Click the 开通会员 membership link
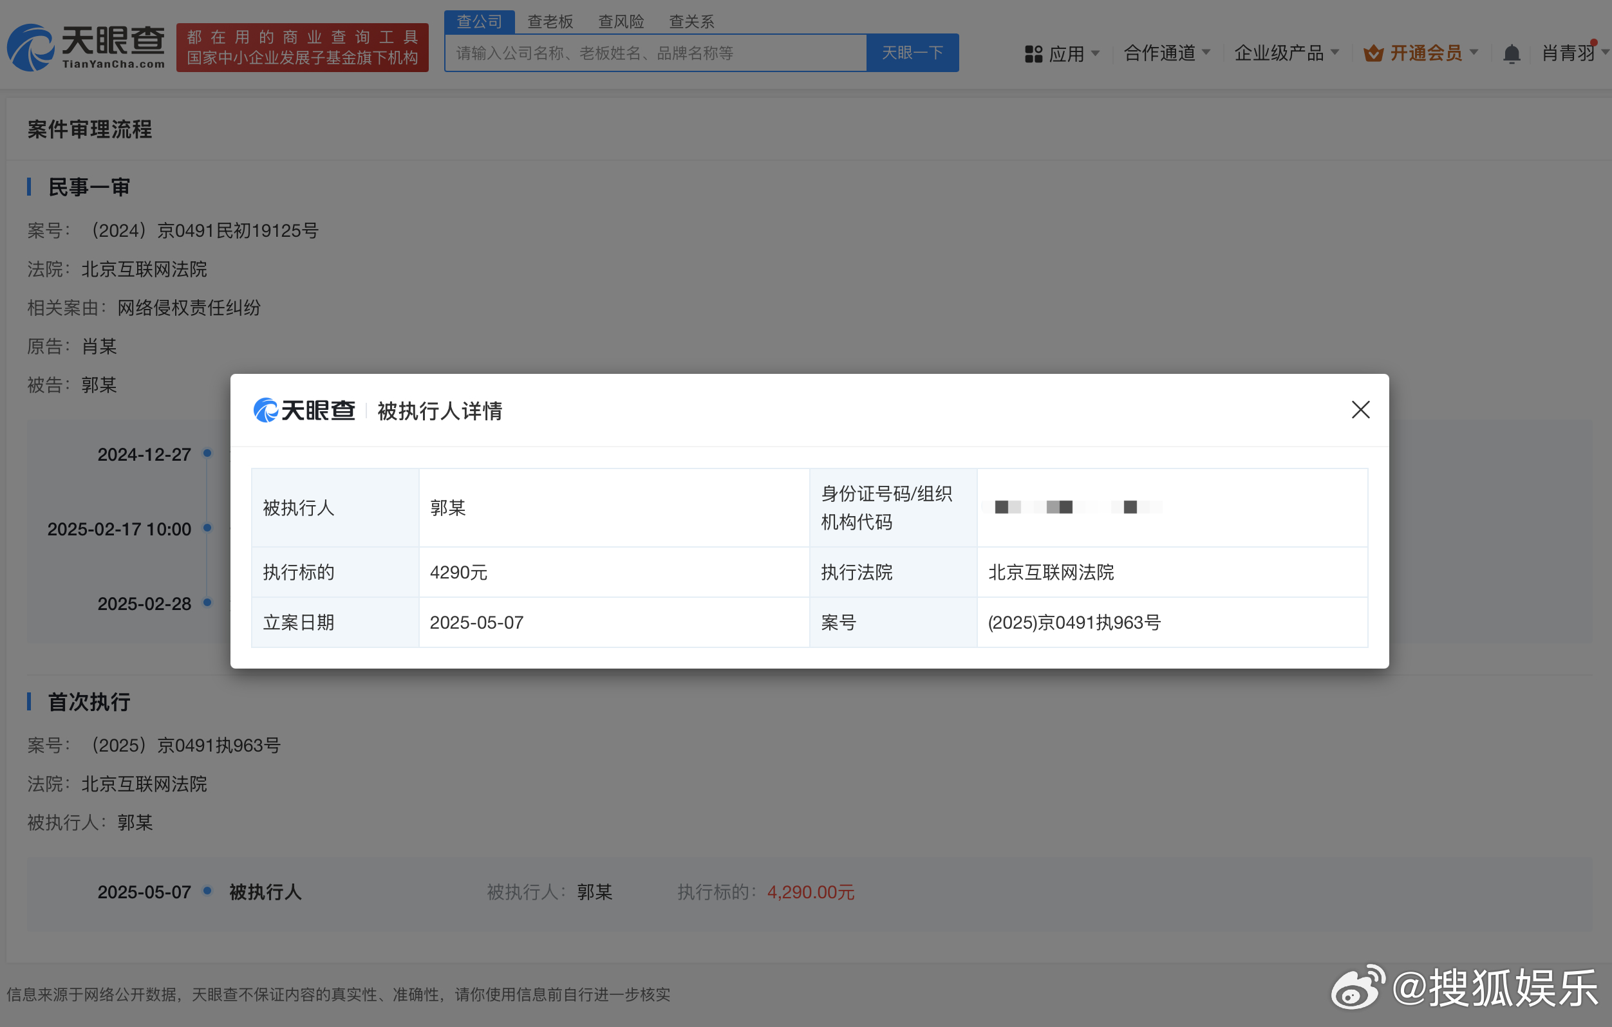1612x1027 pixels. click(1426, 53)
